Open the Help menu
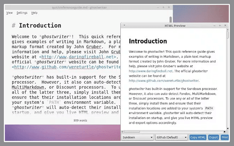Screen dimensions: 234x146 pos(34,13)
